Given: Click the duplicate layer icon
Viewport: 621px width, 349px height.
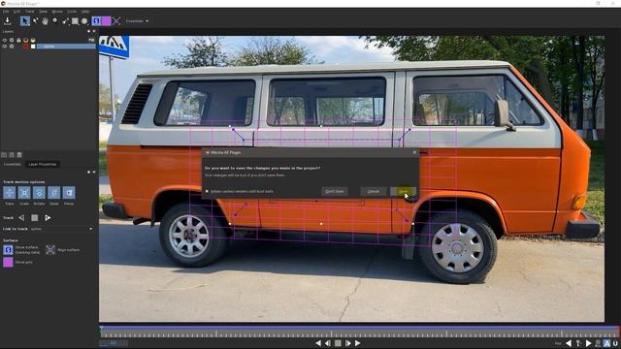Looking at the screenshot, I should click(x=12, y=155).
